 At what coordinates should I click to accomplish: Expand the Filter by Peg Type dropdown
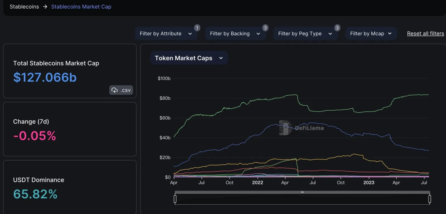pyautogui.click(x=306, y=34)
